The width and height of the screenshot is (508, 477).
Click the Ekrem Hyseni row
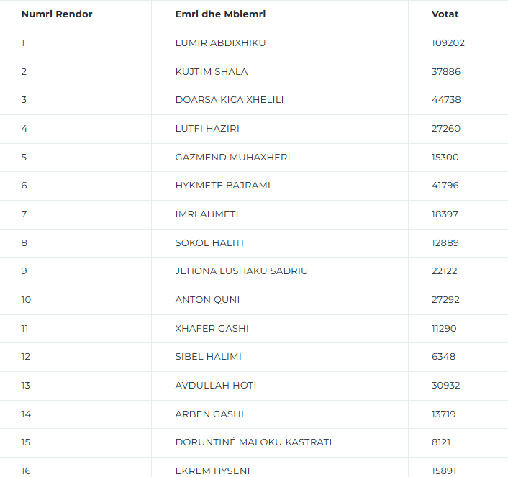click(x=212, y=471)
